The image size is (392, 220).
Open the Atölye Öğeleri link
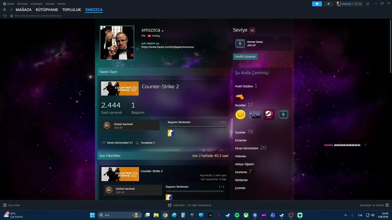(x=244, y=164)
